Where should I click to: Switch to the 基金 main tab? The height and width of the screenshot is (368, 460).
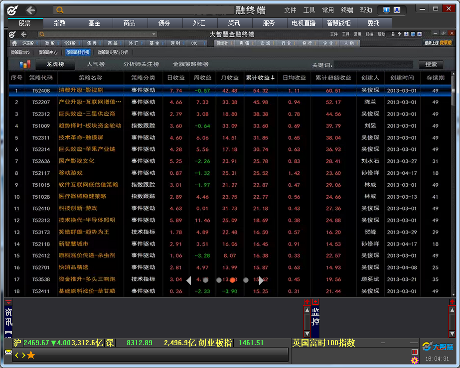point(94,23)
